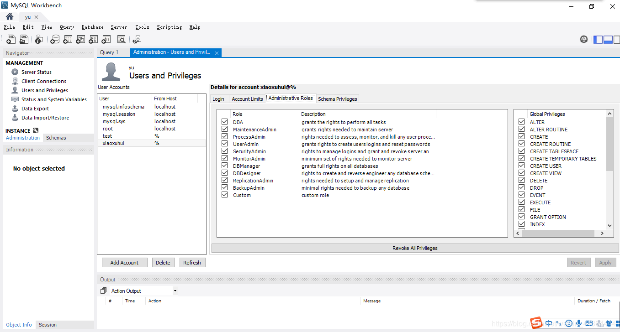
Task: Open the object inspector info icon
Action: coord(39,40)
